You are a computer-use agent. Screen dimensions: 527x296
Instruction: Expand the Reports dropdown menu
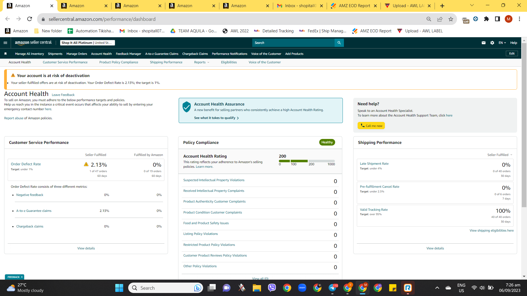202,62
